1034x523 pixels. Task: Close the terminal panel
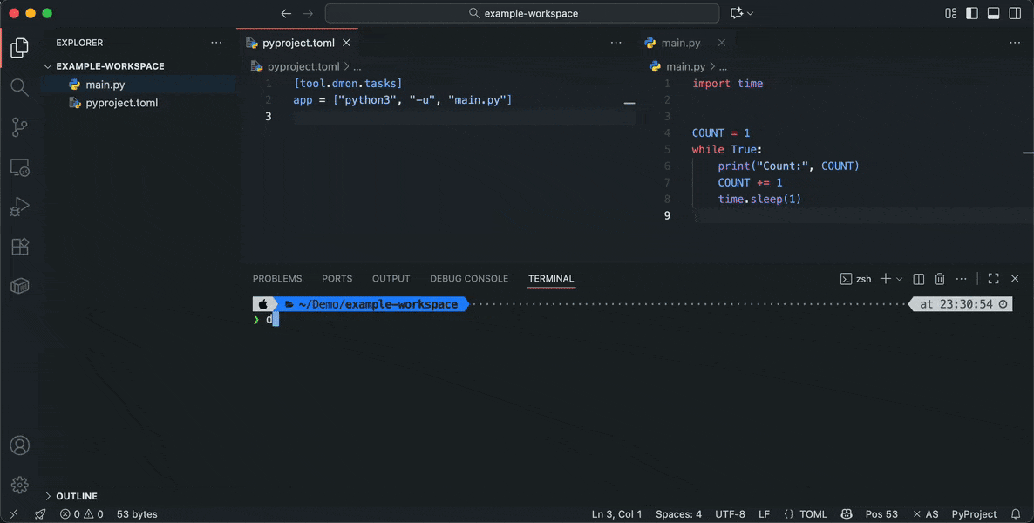tap(1015, 279)
